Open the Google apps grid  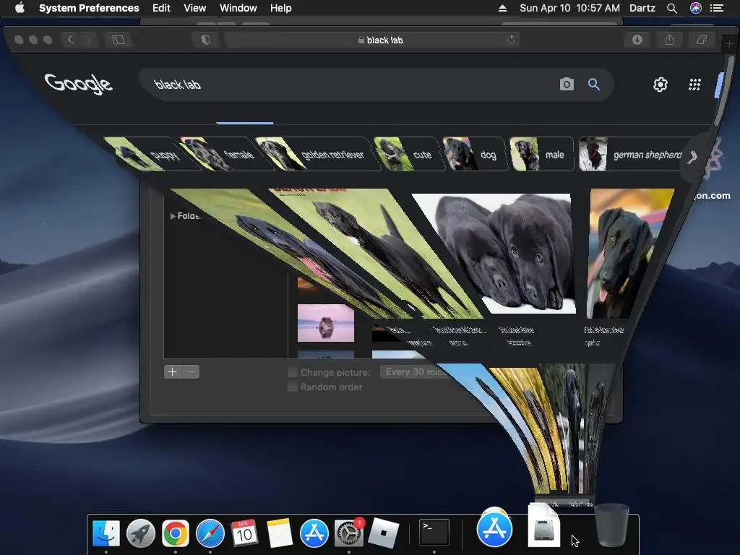pos(694,85)
